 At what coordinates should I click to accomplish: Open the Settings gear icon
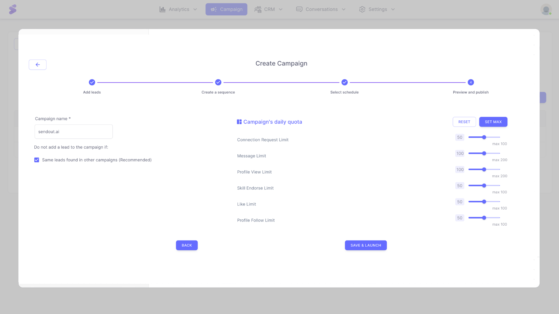362,9
